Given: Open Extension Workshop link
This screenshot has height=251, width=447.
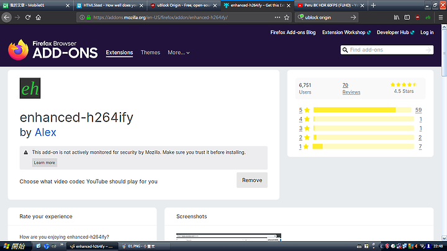Looking at the screenshot, I should (x=346, y=32).
